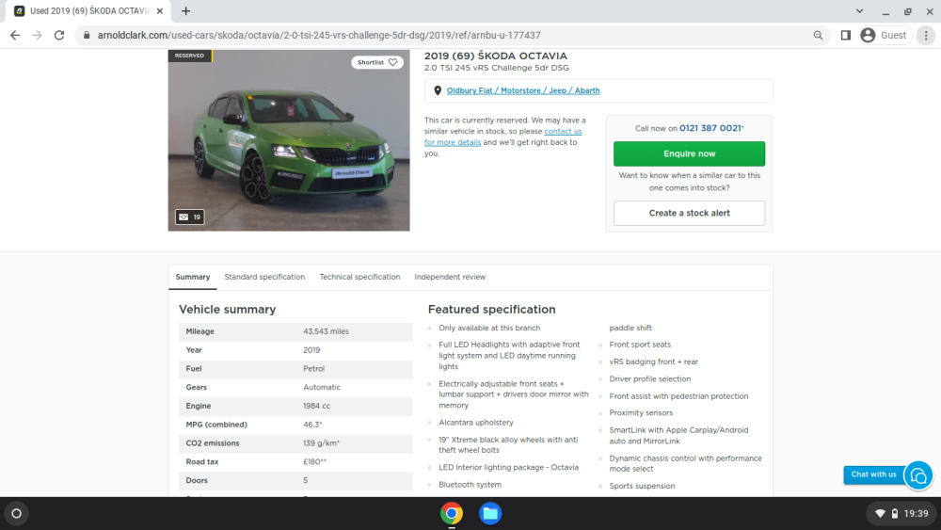Viewport: 941px width, 530px height.
Task: Click the RESERVED badge on photo
Action: 190,56
